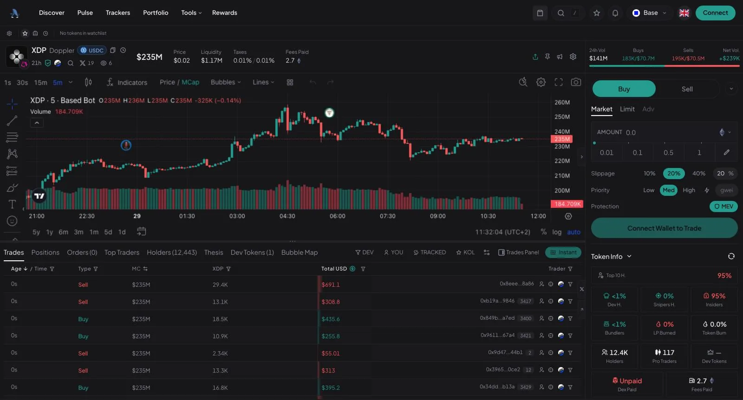Copy XDP token address icon

click(113, 50)
